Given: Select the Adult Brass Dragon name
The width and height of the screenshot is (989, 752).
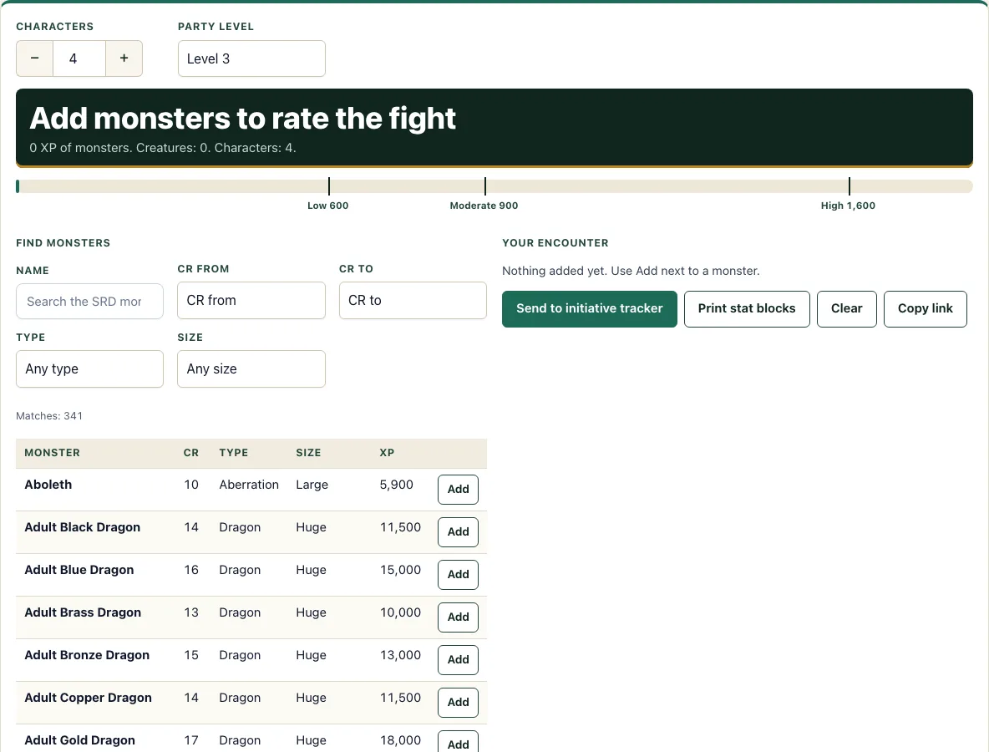Looking at the screenshot, I should click(83, 612).
